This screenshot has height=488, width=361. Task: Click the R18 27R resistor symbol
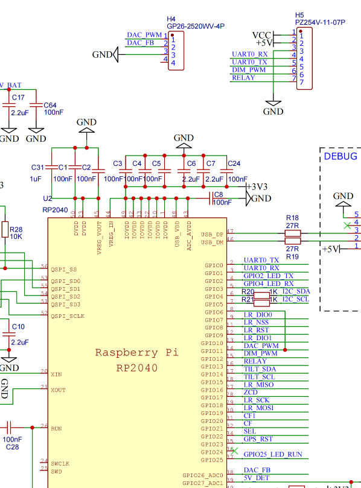click(x=293, y=233)
